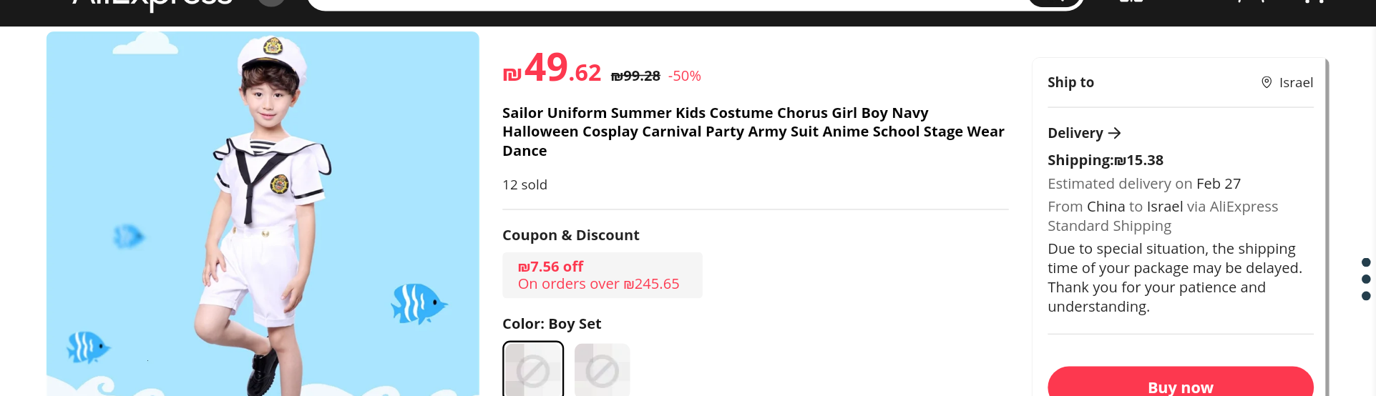Click the middle dot of the side indicator

tap(1366, 279)
